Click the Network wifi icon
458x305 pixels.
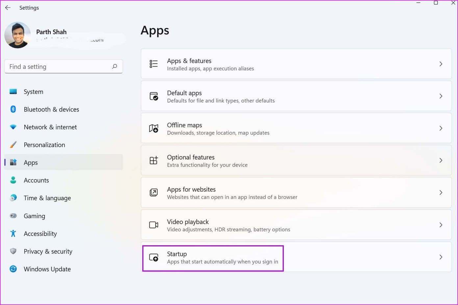pos(13,127)
